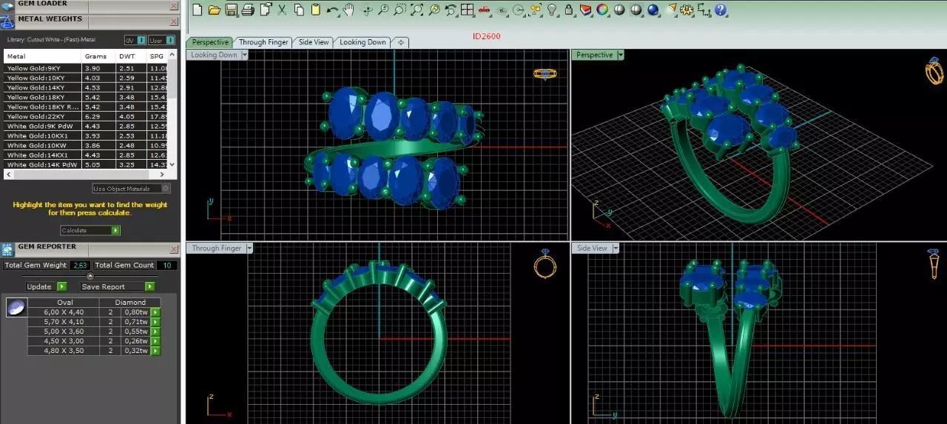The width and height of the screenshot is (947, 424).
Task: Open the Through Finger viewport dropdown arrow
Action: tap(249, 248)
